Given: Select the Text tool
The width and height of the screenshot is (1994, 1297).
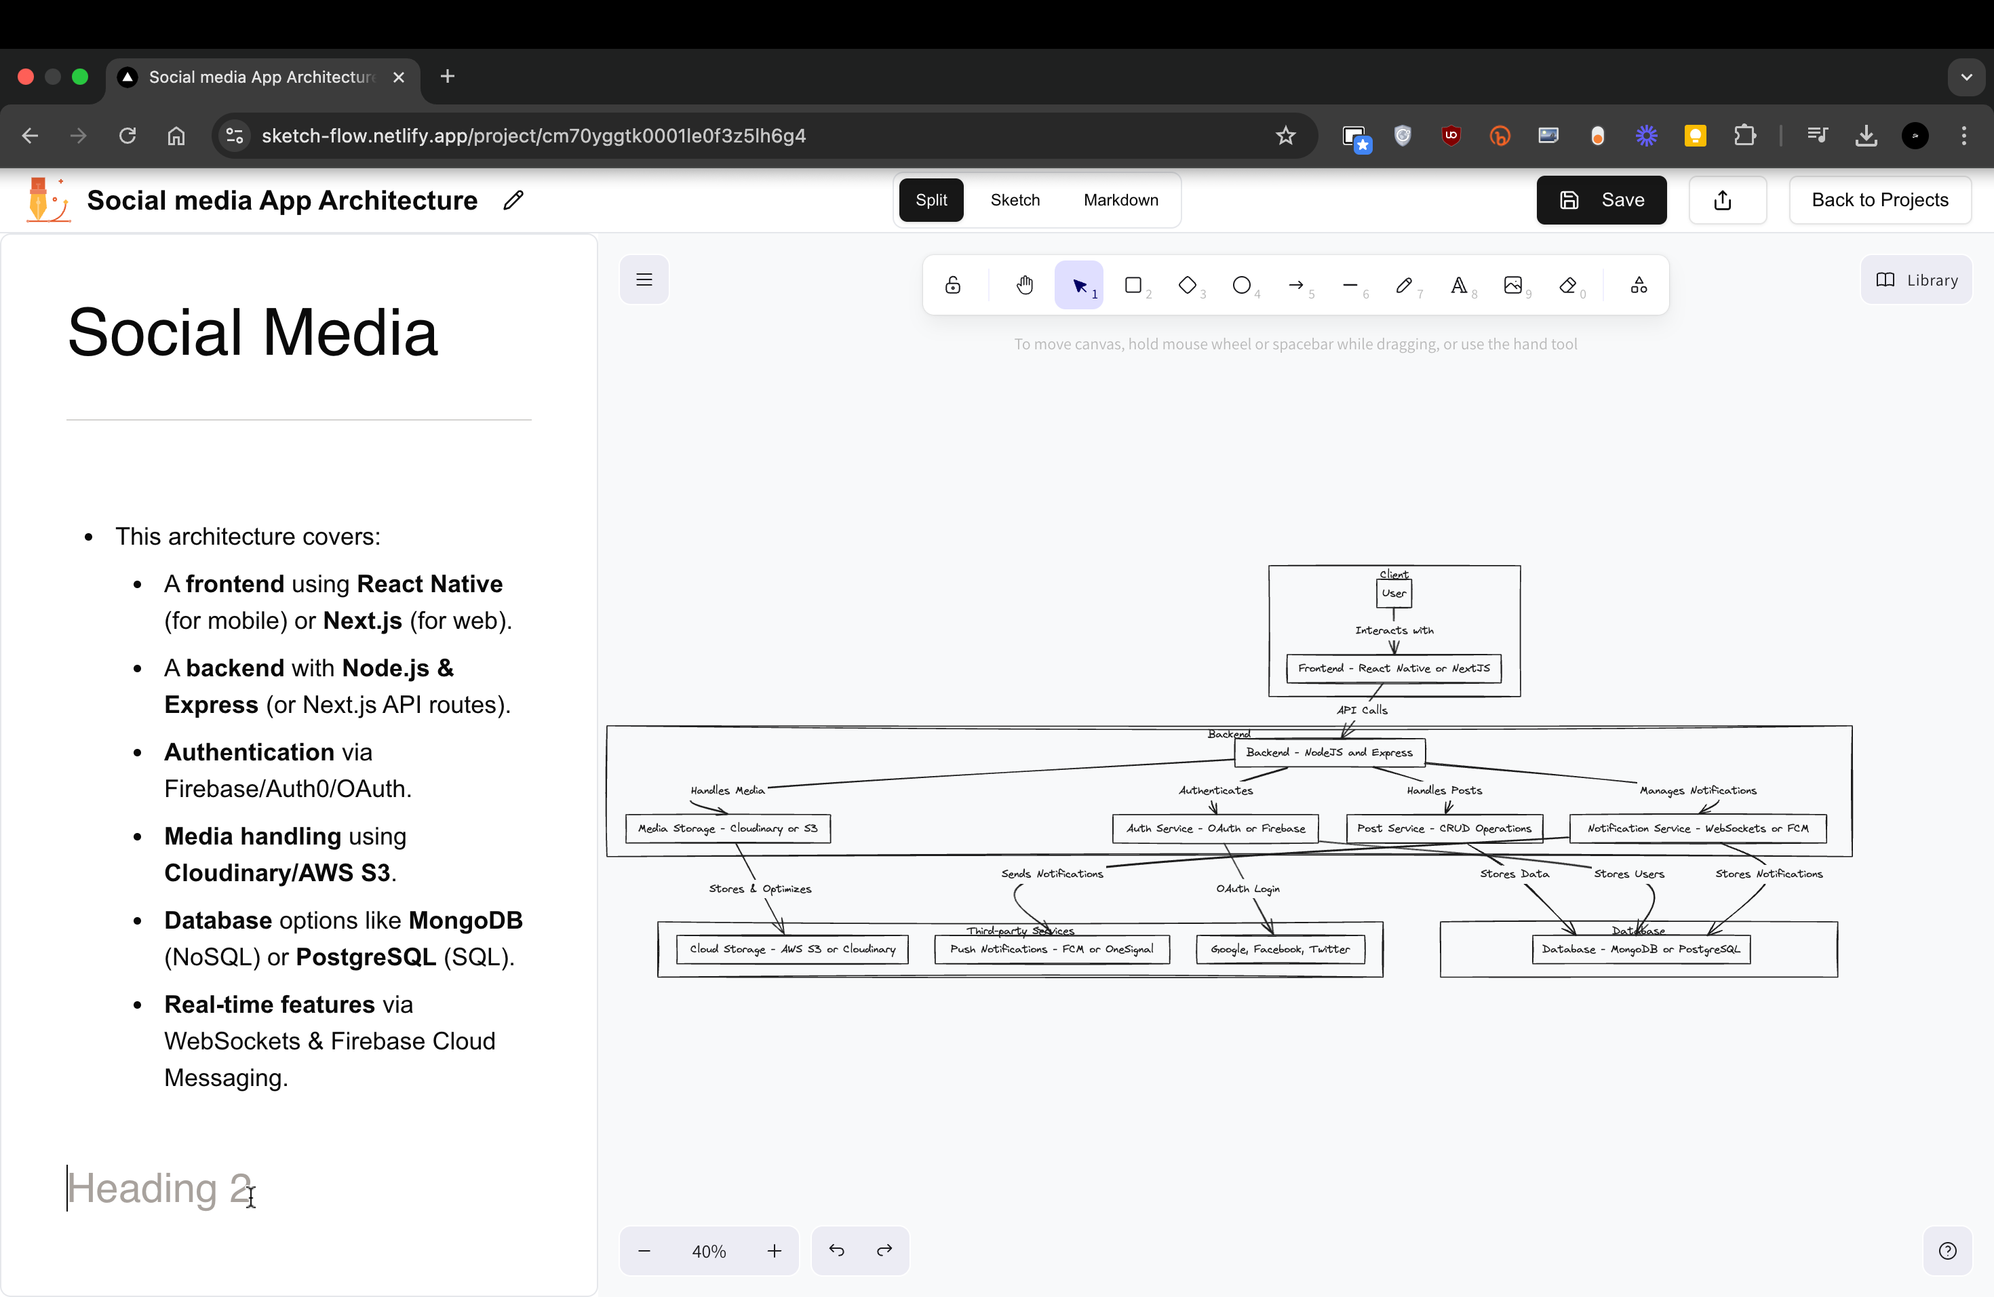Looking at the screenshot, I should click(1459, 285).
